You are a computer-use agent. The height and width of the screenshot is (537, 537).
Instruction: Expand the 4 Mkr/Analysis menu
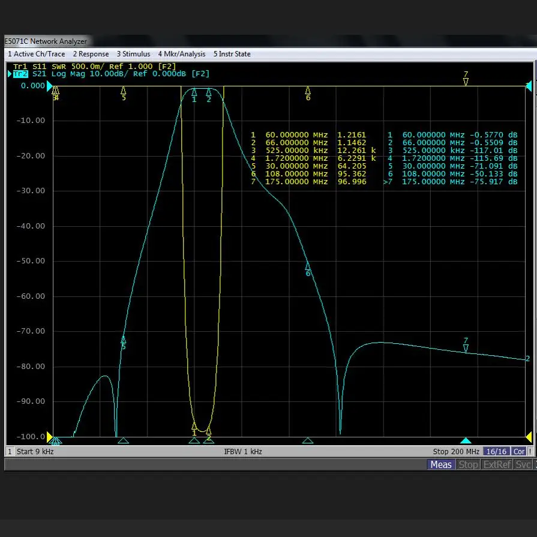tap(182, 54)
